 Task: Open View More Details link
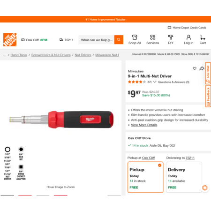[x=144, y=125]
